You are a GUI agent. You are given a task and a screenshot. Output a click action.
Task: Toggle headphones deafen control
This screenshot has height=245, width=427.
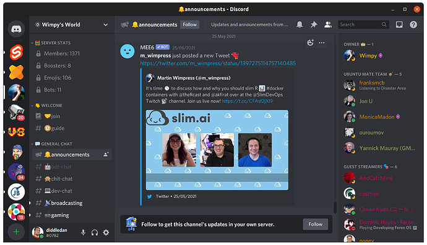pos(95,233)
